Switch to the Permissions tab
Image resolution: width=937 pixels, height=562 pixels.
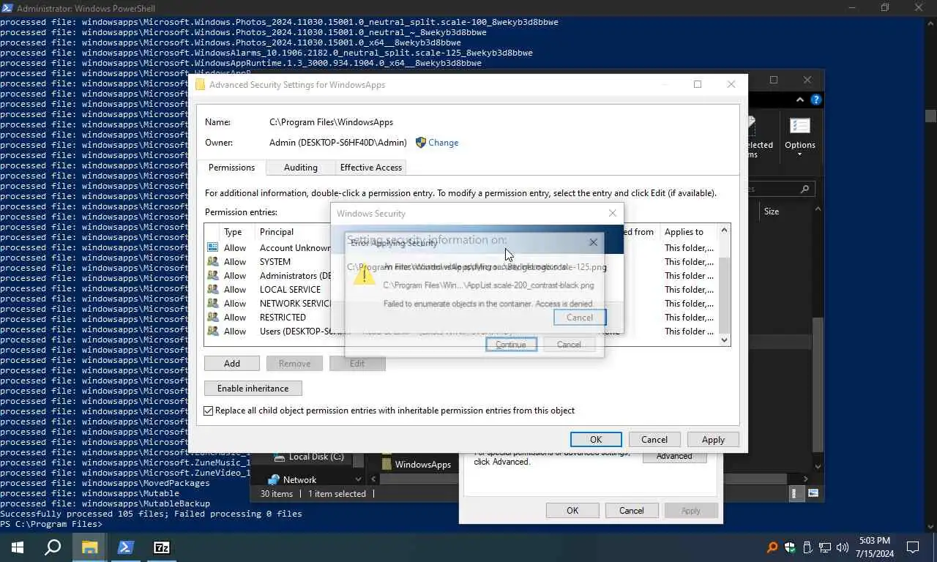pos(231,168)
